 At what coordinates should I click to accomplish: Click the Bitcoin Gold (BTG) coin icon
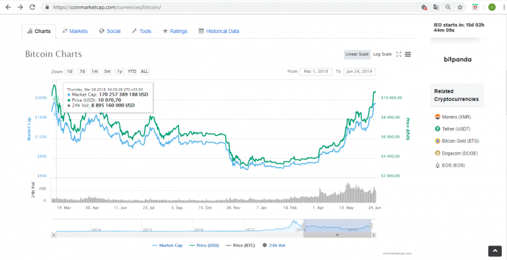coord(437,141)
